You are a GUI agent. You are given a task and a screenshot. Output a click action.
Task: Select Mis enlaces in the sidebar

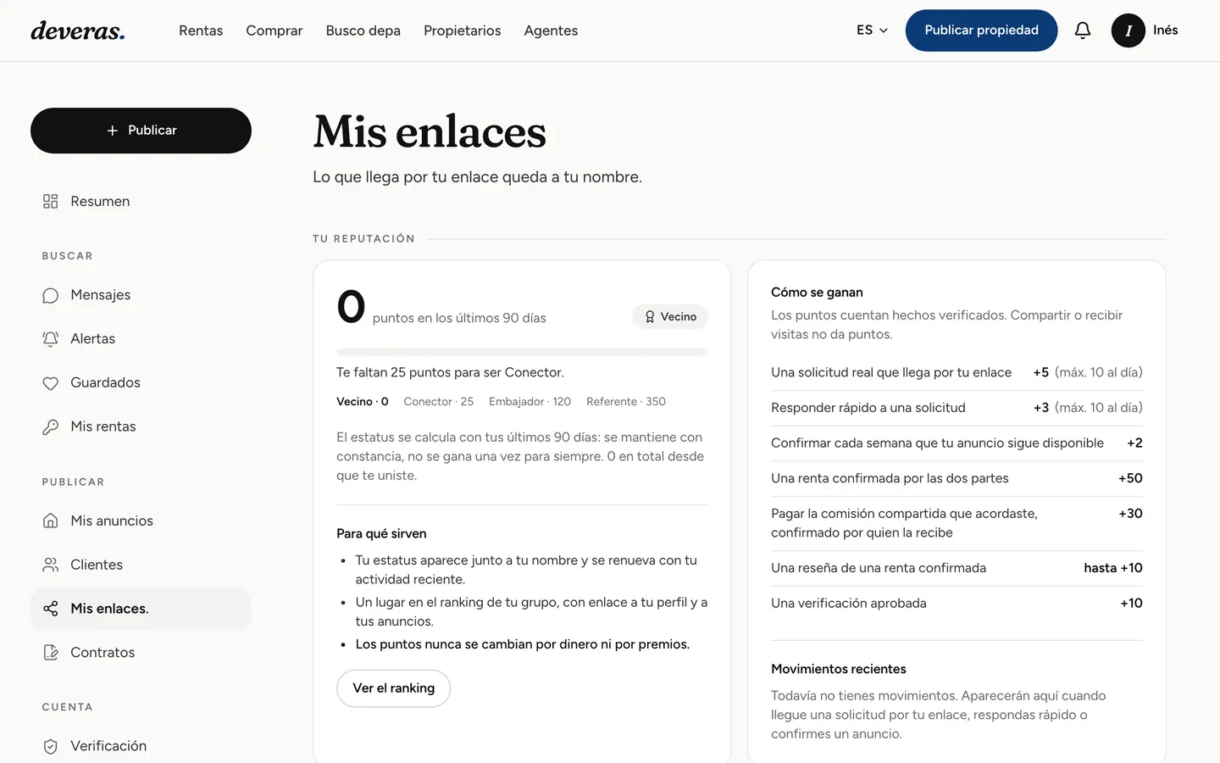pyautogui.click(x=141, y=609)
